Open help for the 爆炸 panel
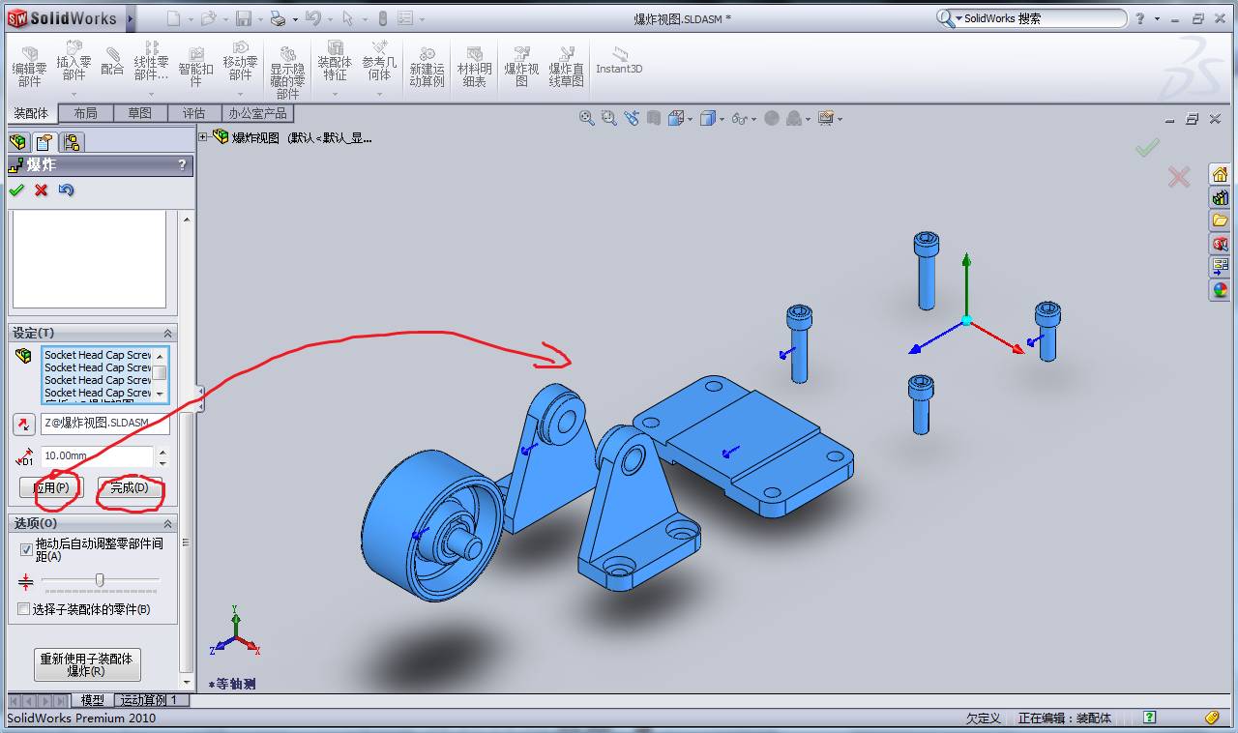The height and width of the screenshot is (733, 1238). pyautogui.click(x=182, y=165)
